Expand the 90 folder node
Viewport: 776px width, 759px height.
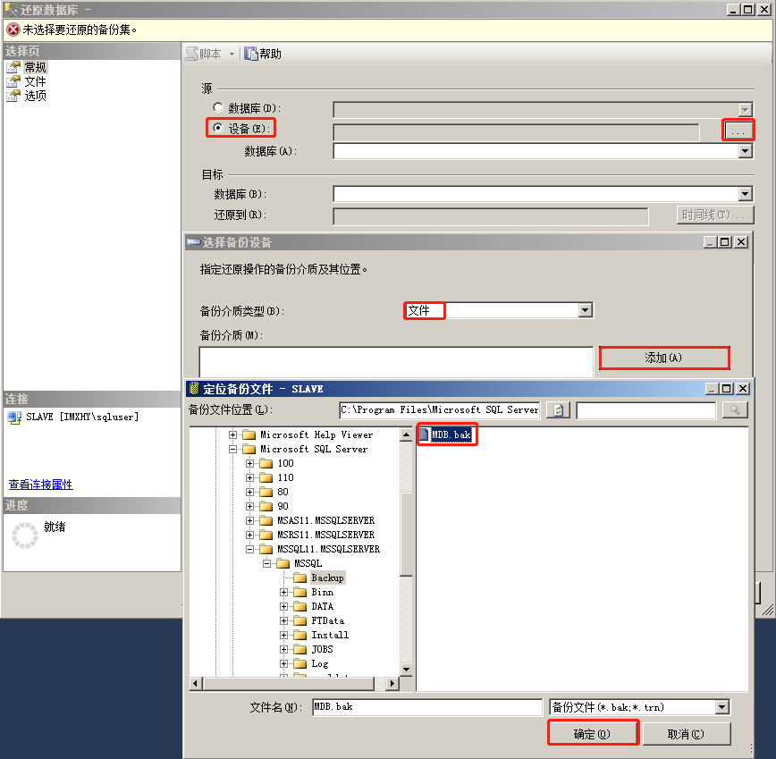tap(250, 507)
